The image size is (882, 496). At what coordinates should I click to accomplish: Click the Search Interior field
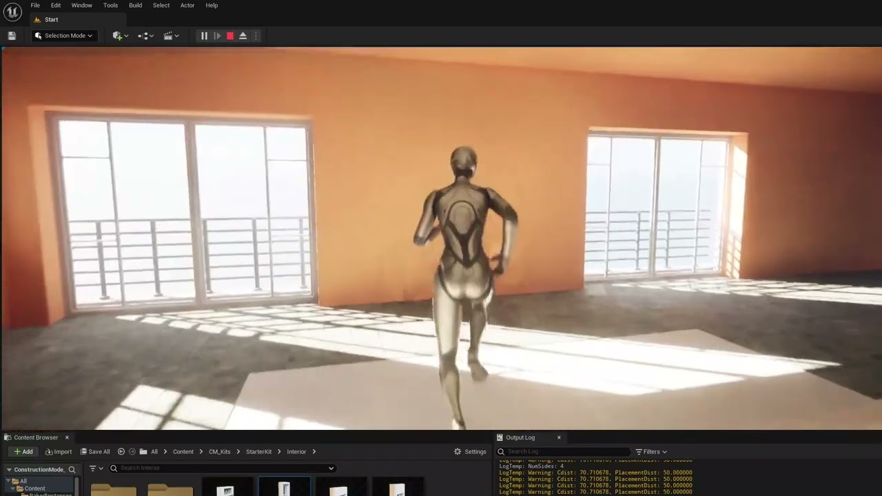click(x=222, y=468)
